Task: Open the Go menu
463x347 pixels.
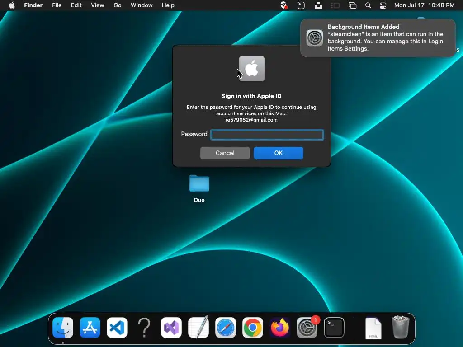Action: pos(118,5)
